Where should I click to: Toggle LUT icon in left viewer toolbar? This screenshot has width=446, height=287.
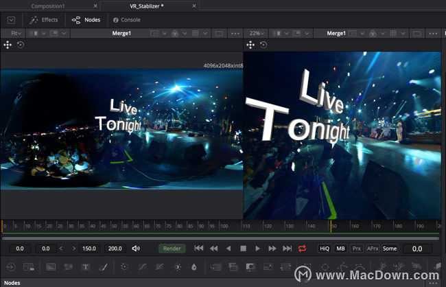pos(154,34)
